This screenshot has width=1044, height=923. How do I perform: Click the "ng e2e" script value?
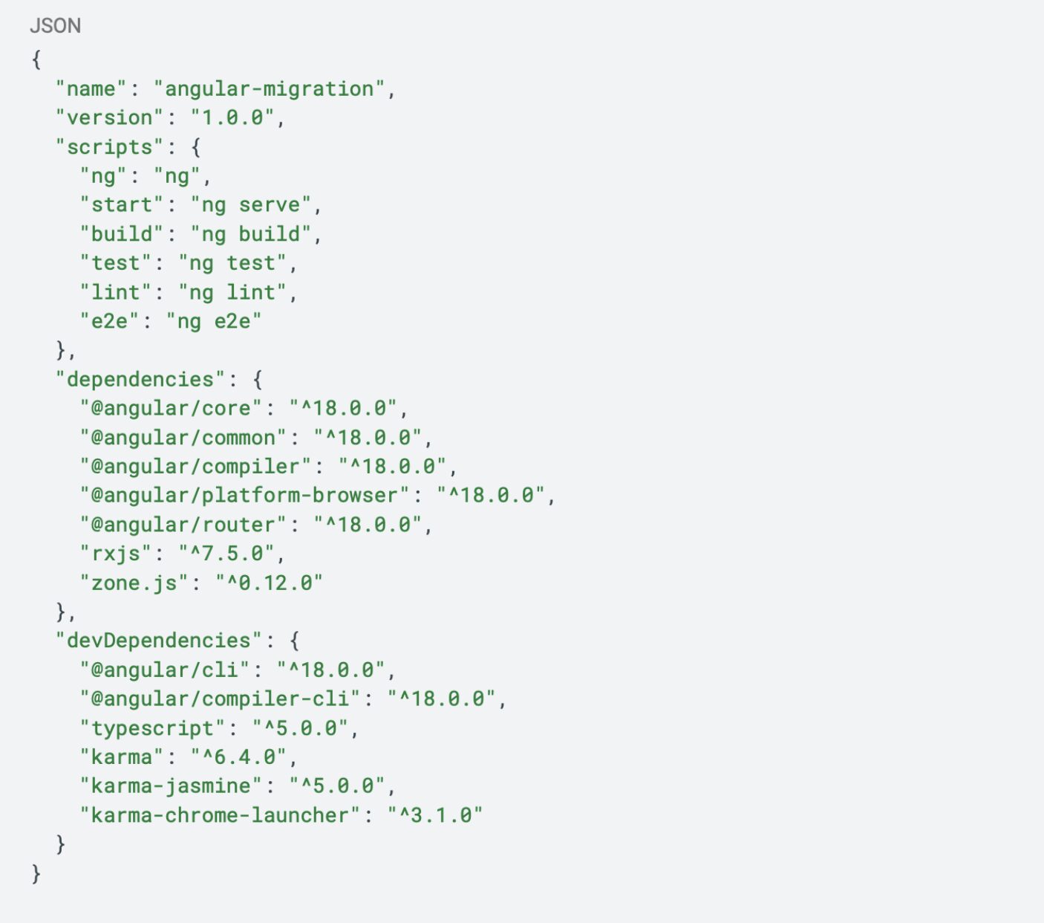point(214,321)
